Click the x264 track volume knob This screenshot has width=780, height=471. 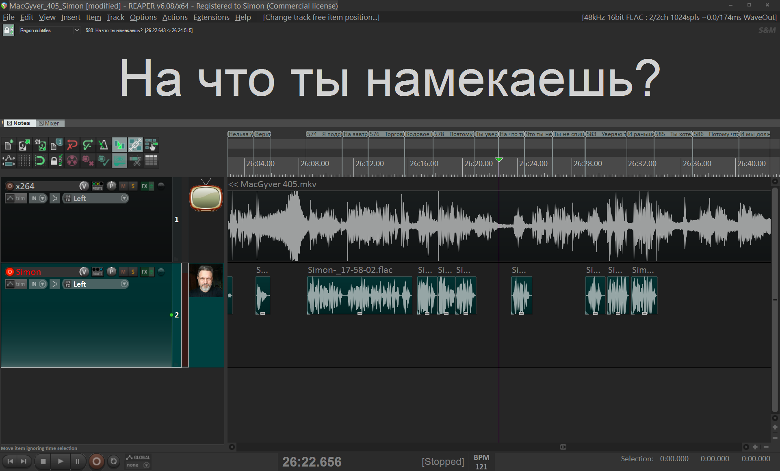84,186
